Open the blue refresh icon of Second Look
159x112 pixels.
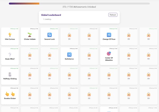50,35
